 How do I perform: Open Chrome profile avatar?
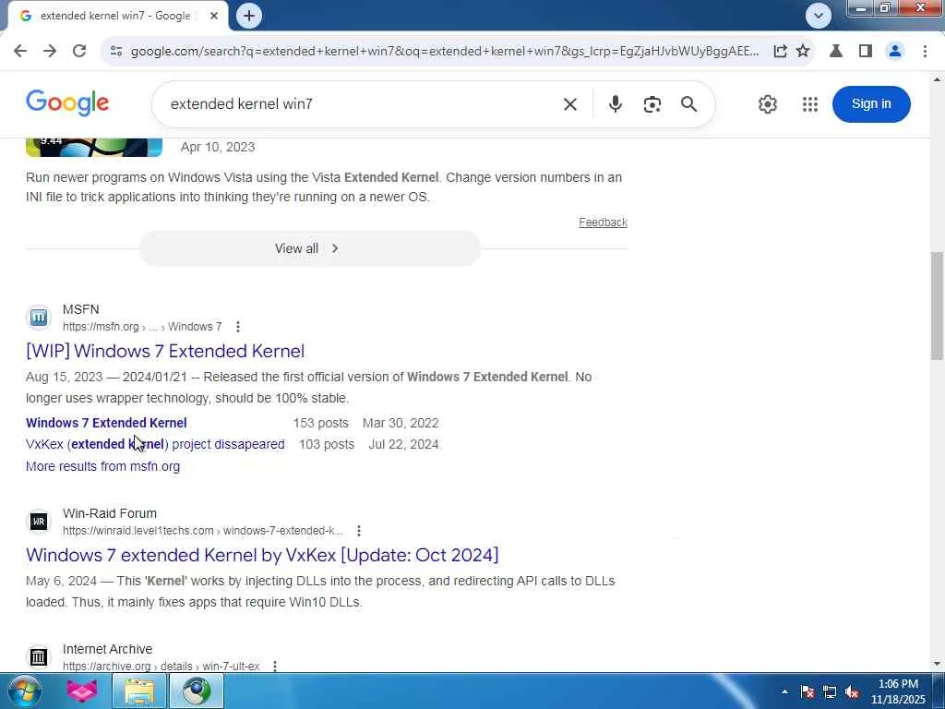coord(895,52)
